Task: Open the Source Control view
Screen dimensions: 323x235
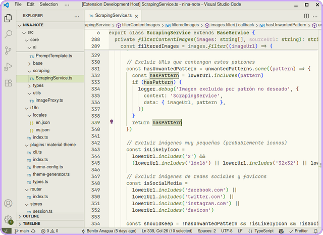Action: coord(8,51)
